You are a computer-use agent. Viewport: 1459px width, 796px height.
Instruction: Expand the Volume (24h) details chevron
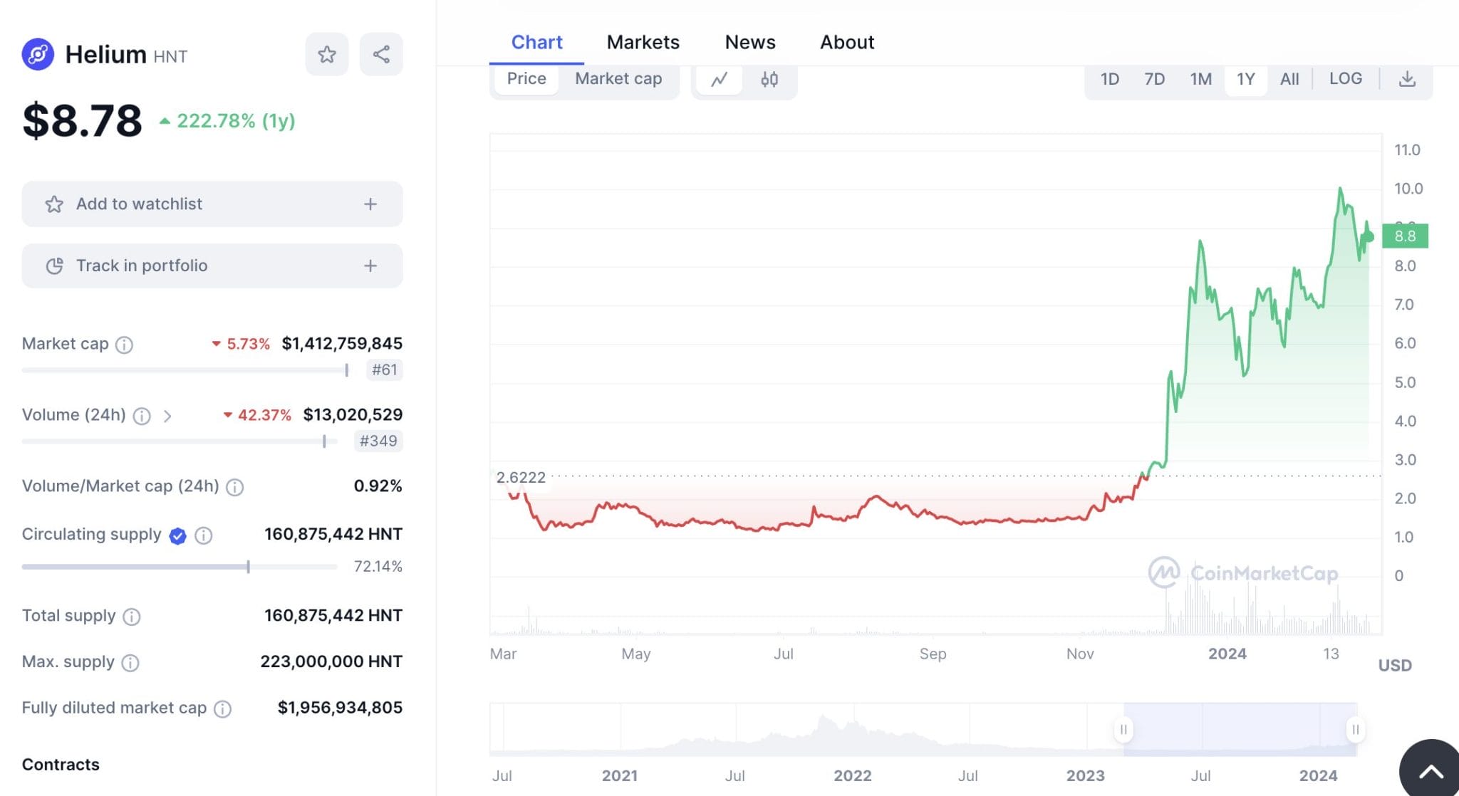169,416
